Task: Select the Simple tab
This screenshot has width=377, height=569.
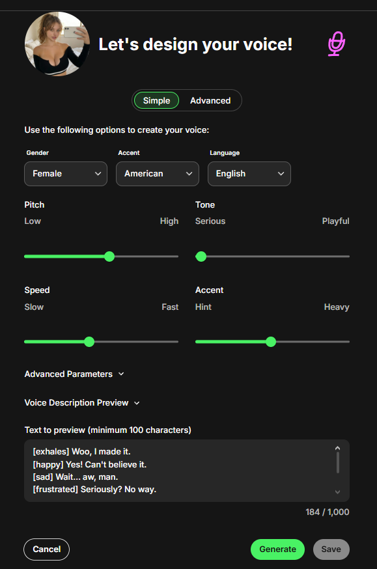Action: tap(156, 100)
